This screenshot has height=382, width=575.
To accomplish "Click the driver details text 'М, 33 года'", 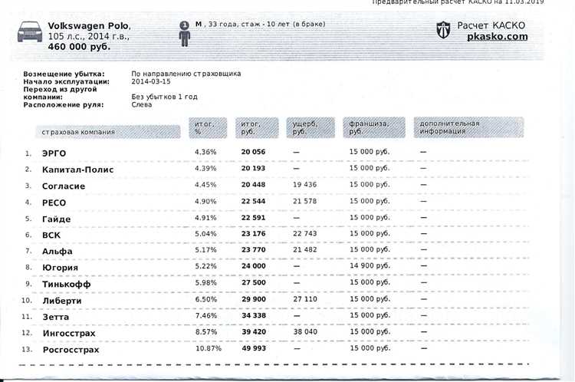I will click(216, 25).
